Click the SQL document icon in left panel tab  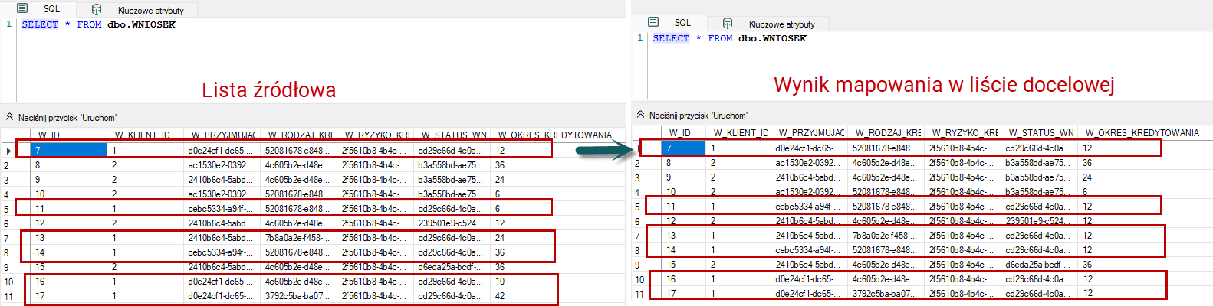click(x=22, y=9)
